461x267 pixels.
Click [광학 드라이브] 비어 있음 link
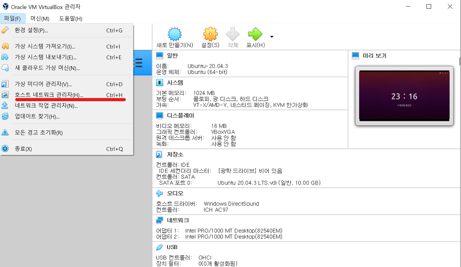click(x=251, y=171)
